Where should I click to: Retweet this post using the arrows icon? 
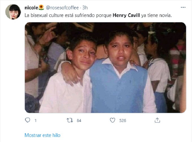pos(70,120)
